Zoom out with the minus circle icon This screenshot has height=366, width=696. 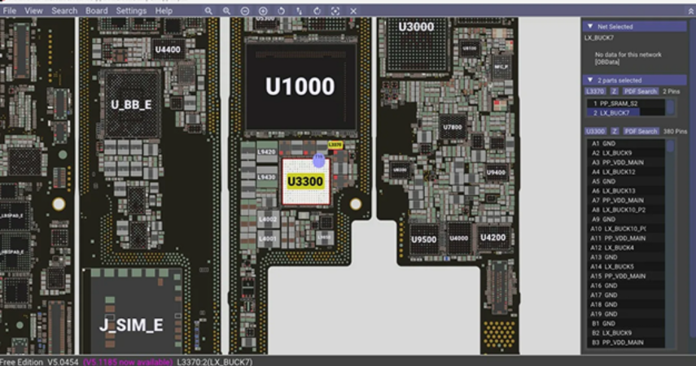click(x=244, y=11)
